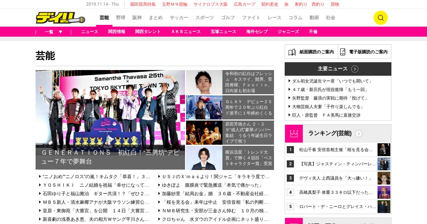Open 加藤紗里「結局お金」婚 headline
The width and height of the screenshot is (427, 224).
[x=215, y=194]
